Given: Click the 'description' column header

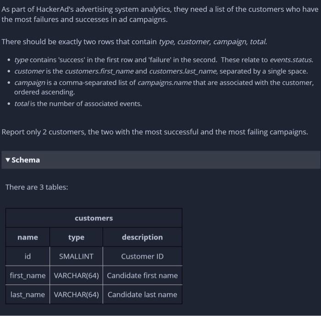Looking at the screenshot, I should pyautogui.click(x=142, y=237).
